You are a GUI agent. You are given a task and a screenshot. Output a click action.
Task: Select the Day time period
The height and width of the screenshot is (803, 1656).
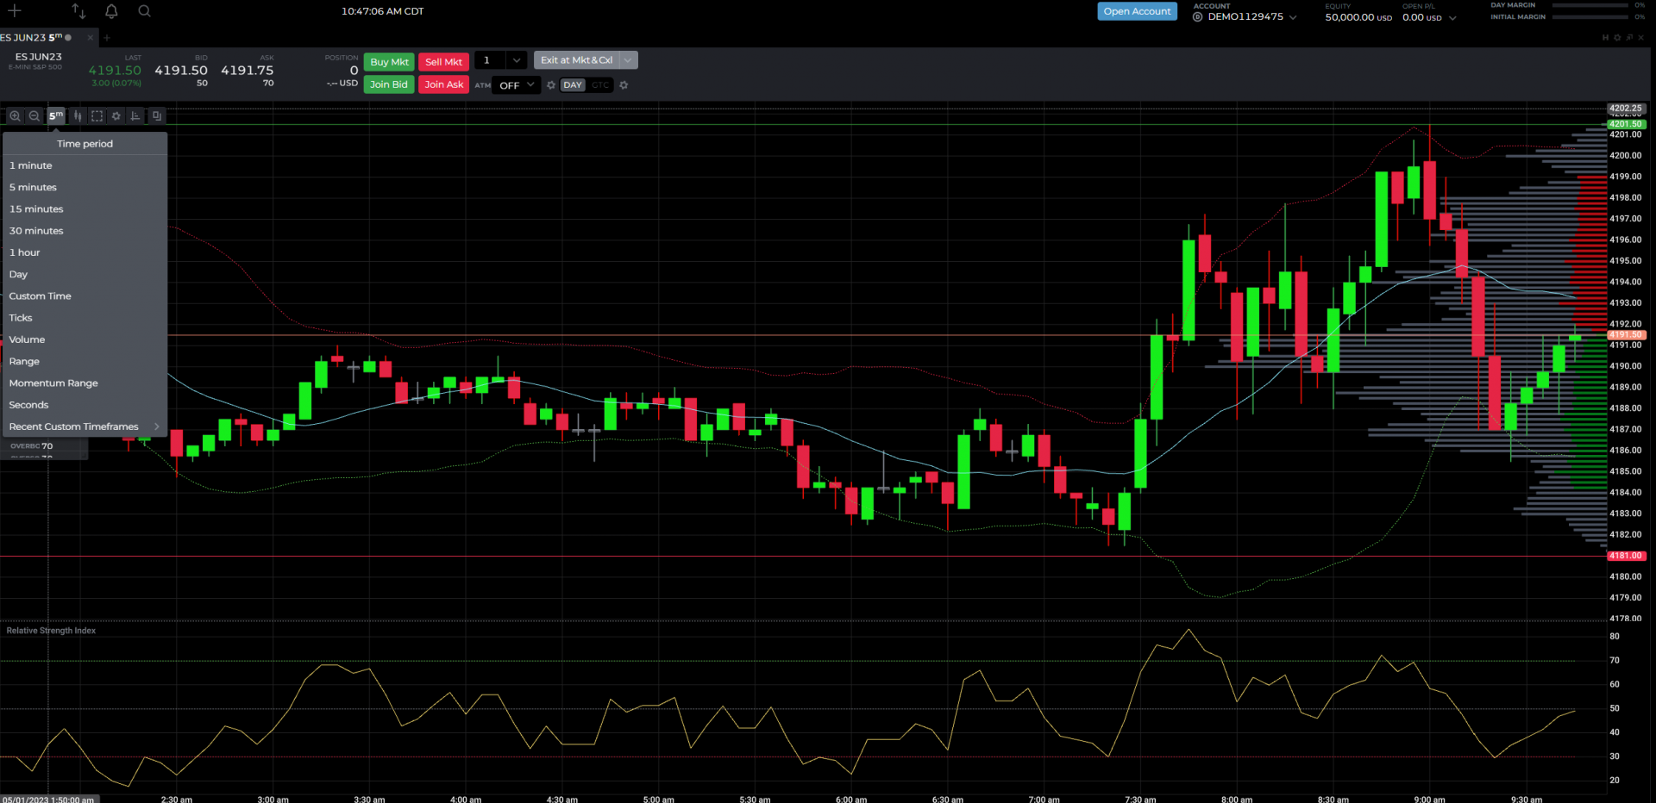click(x=85, y=274)
